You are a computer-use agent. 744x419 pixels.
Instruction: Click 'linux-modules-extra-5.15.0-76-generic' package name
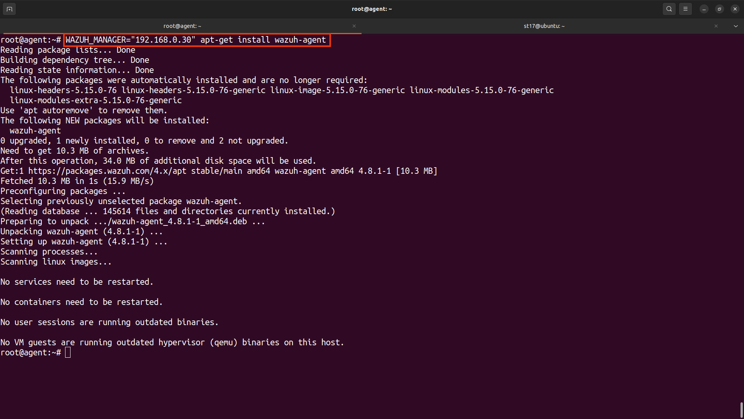tap(96, 100)
